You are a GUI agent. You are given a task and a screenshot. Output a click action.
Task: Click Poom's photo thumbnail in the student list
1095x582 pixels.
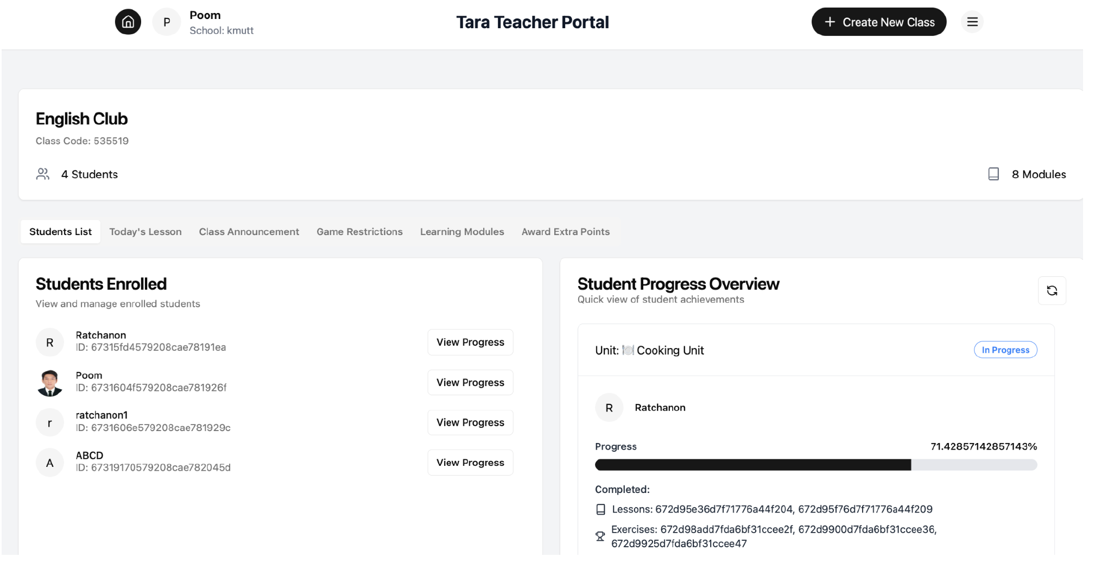click(49, 382)
